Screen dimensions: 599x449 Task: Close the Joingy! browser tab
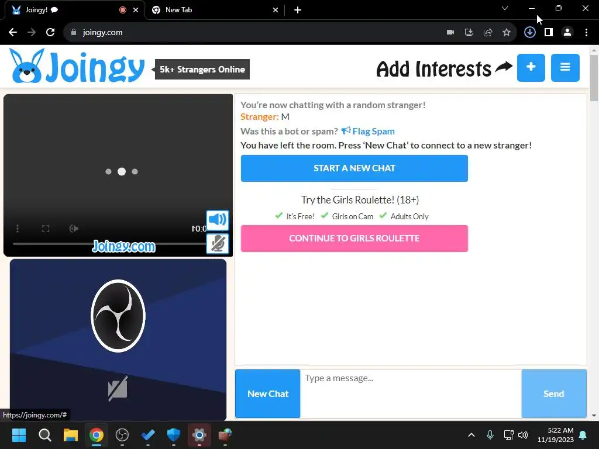[136, 11]
